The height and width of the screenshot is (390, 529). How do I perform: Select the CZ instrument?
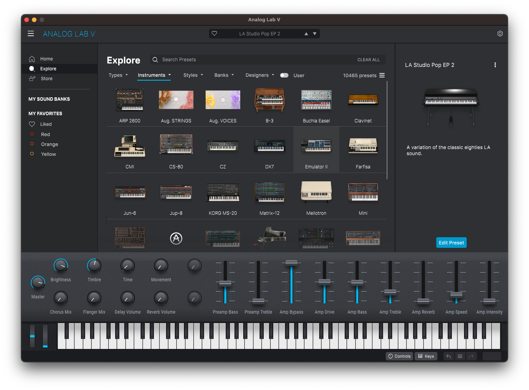pos(223,151)
